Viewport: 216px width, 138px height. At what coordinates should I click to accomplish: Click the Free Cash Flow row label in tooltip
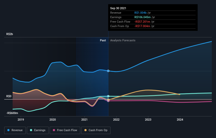pyautogui.click(x=120, y=22)
